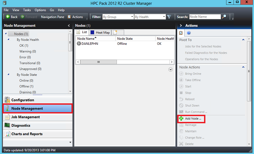254x154 pixels.
Task: Expand details pane with circled chevron
Action: 170,69
